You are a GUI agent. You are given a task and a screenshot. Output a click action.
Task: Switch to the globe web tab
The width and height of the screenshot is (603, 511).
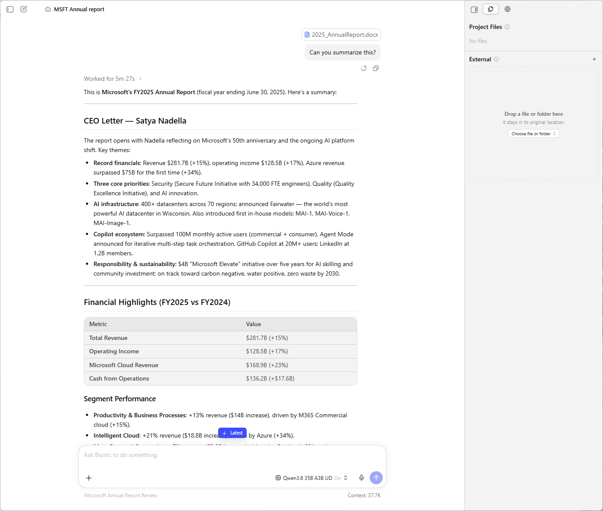508,9
